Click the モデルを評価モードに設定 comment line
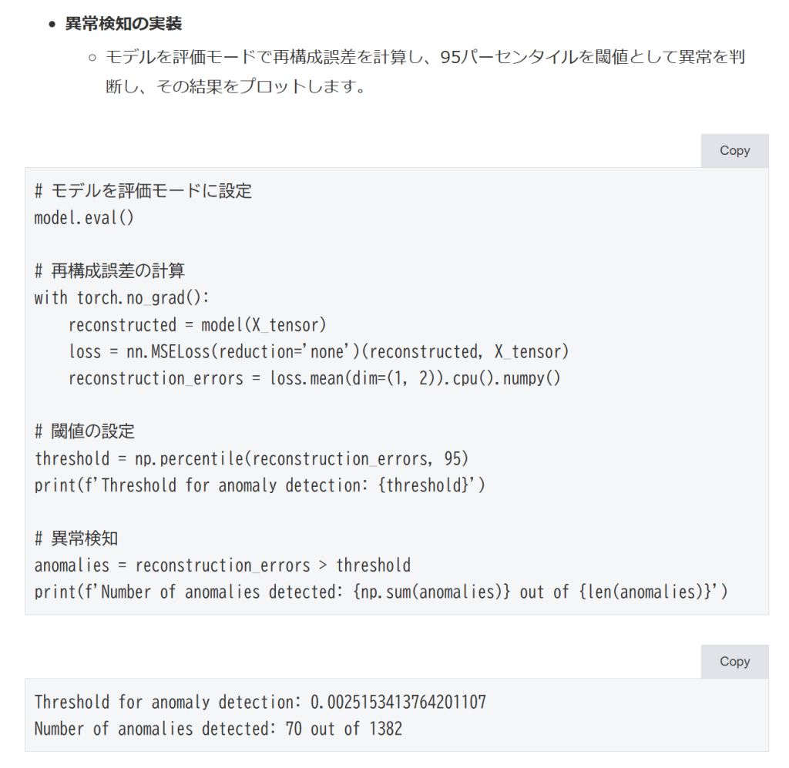 click(x=143, y=191)
